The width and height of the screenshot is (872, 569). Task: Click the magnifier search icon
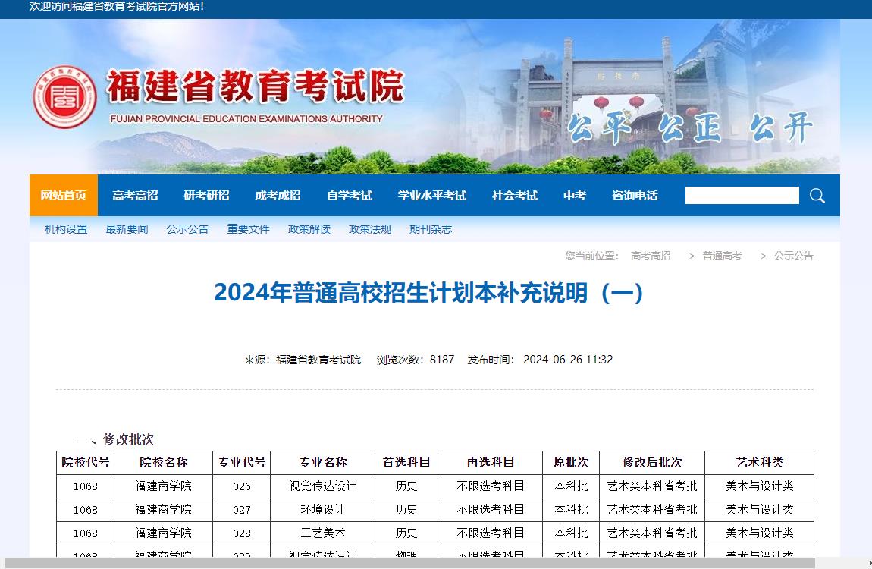817,196
